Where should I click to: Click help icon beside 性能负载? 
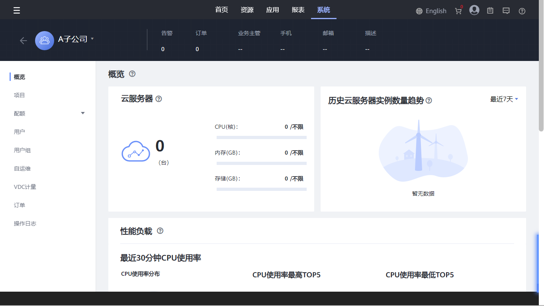[160, 231]
